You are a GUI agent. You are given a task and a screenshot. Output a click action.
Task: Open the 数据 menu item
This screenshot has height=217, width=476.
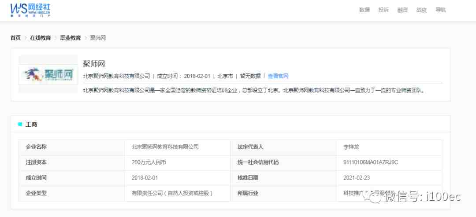pos(364,10)
